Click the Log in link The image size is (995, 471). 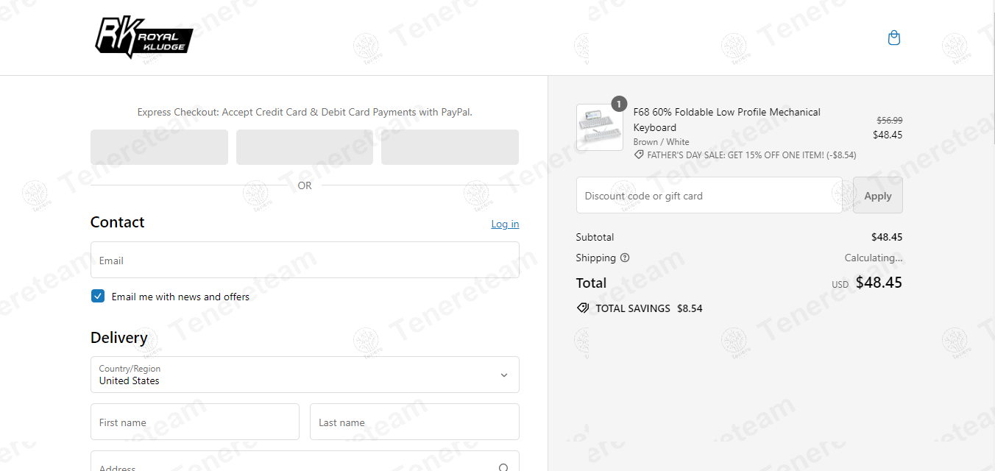(x=505, y=224)
